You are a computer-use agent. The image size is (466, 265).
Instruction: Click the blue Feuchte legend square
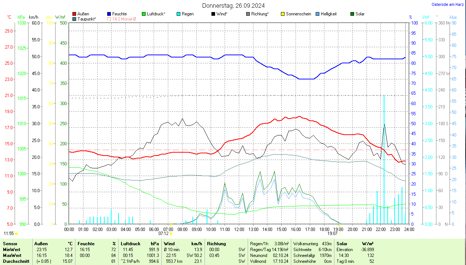(109, 14)
